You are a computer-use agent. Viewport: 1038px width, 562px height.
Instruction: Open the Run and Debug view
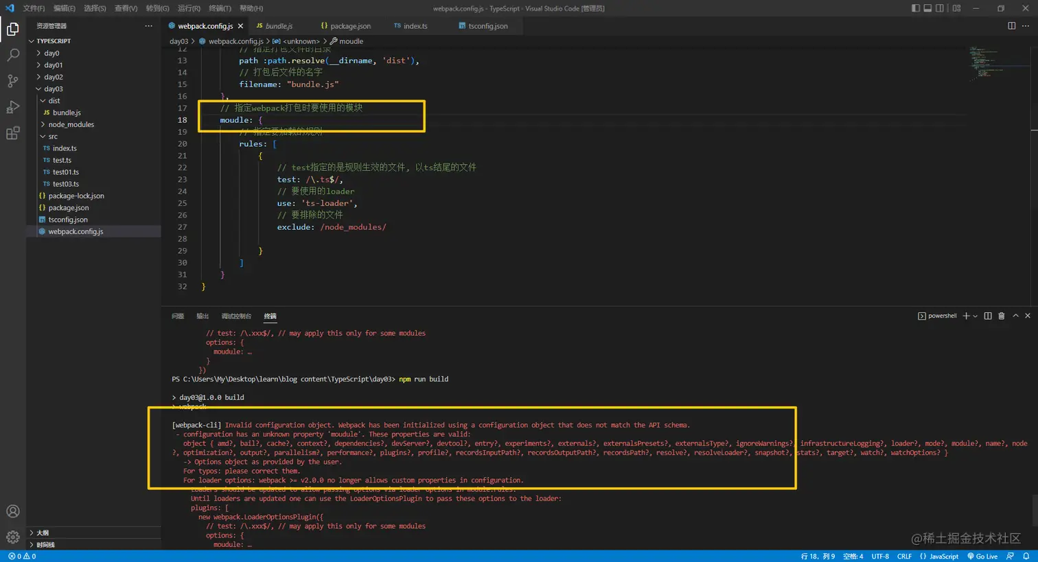pyautogui.click(x=12, y=108)
